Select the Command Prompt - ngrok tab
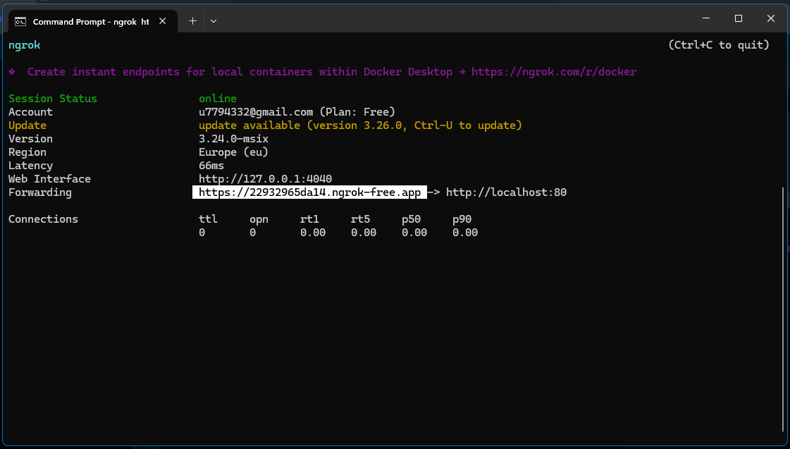Image resolution: width=790 pixels, height=449 pixels. (x=93, y=22)
